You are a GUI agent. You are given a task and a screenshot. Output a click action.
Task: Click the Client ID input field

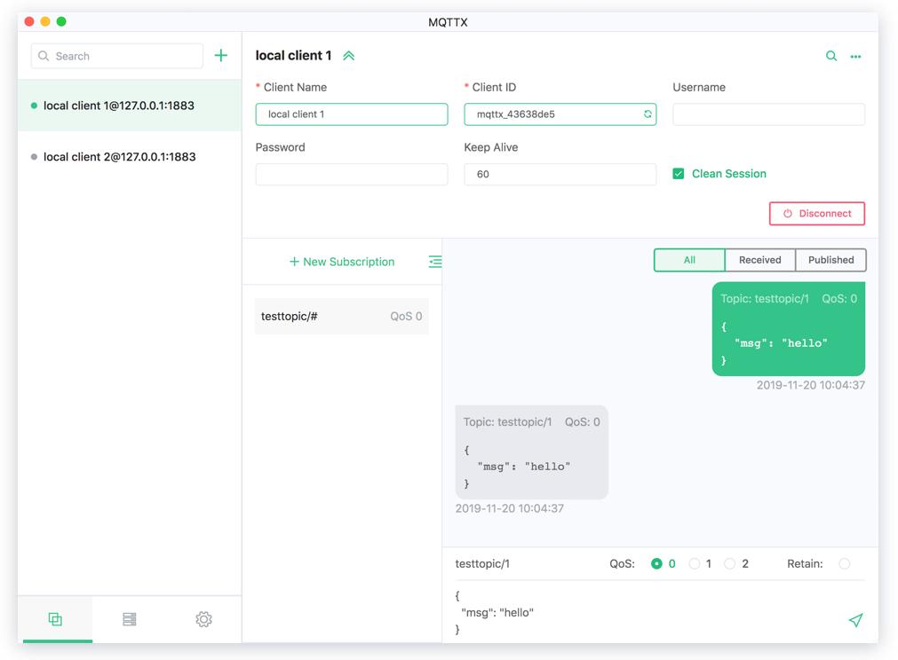click(x=560, y=114)
